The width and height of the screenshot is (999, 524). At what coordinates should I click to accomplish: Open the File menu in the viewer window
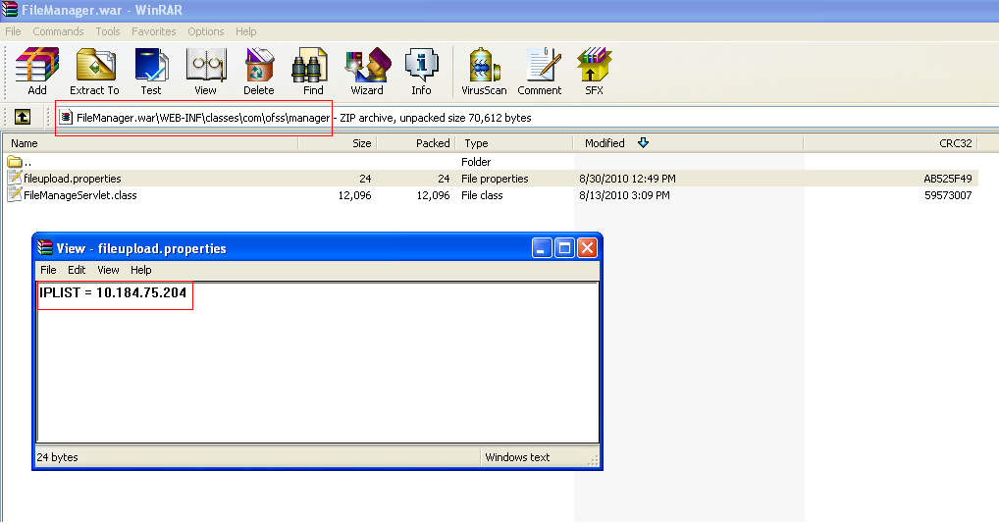[x=48, y=270]
